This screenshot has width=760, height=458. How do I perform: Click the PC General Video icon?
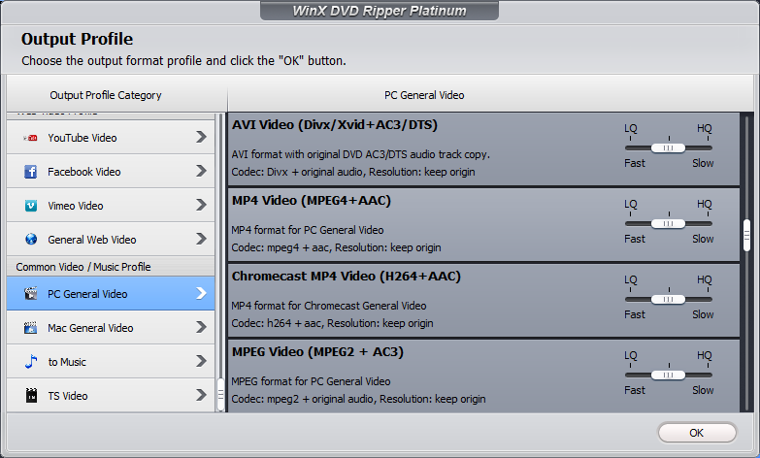[31, 294]
